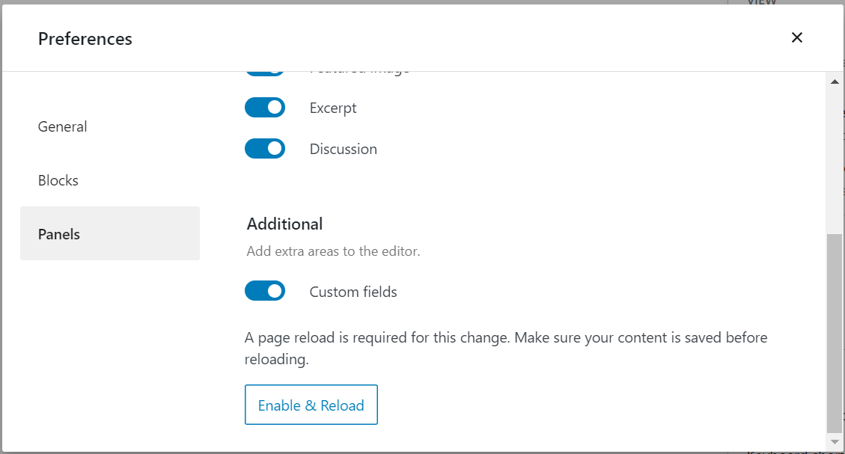Screen dimensions: 845x454
Task: Click the vertical scrollbar thumb
Action: pos(835,333)
